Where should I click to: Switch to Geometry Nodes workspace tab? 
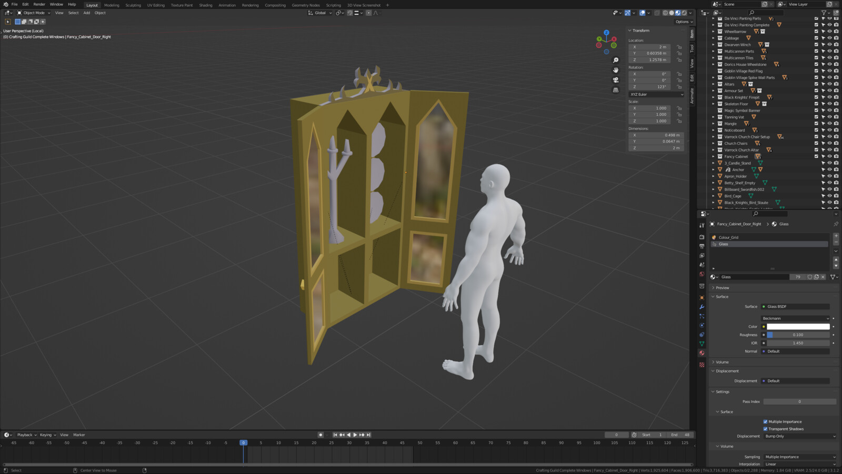[306, 5]
